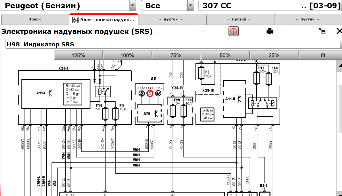Click the B2-I component label
The image size is (342, 196).
tap(263, 185)
